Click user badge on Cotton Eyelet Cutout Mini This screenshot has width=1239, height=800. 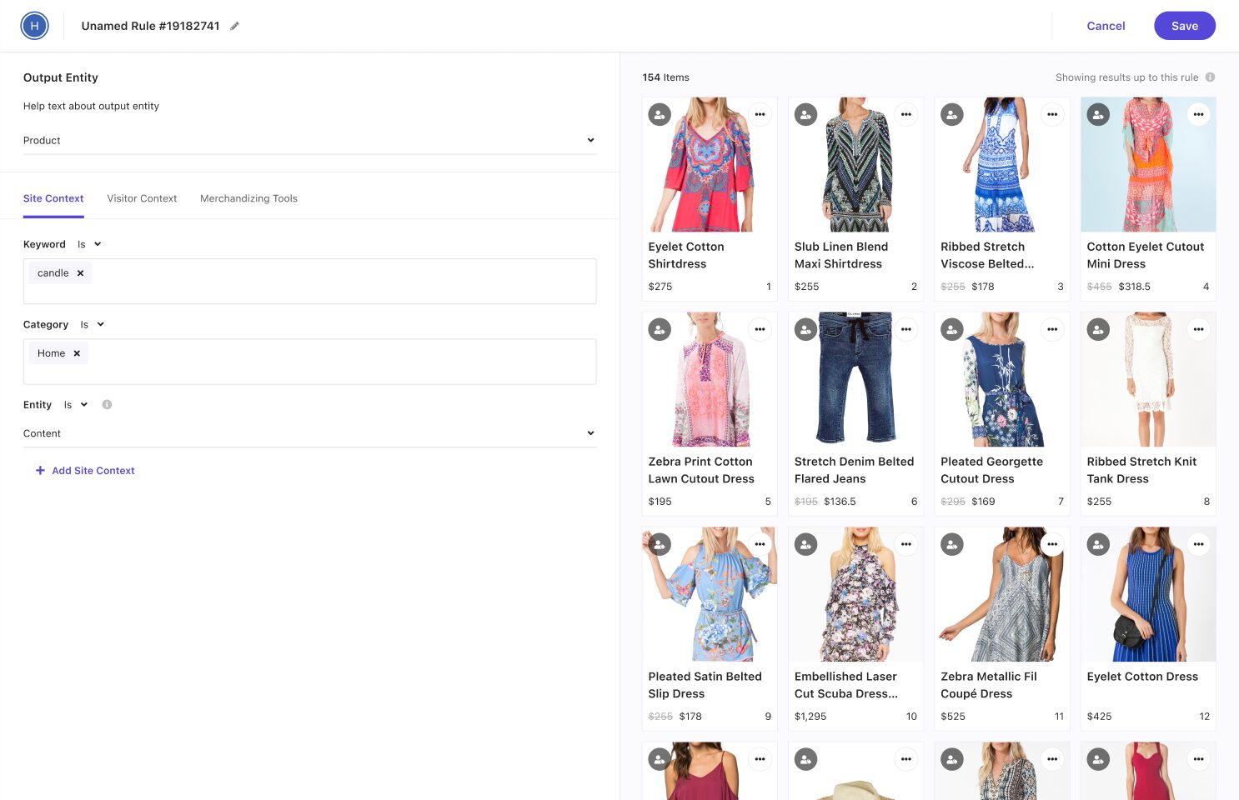pyautogui.click(x=1098, y=115)
